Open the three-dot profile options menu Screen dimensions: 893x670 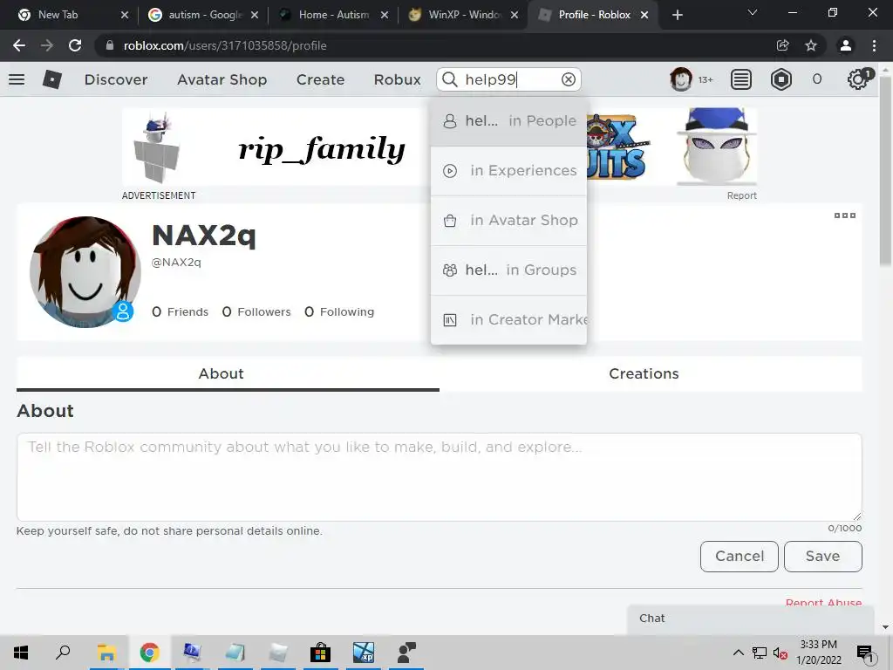click(x=844, y=215)
